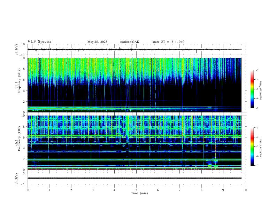The height and width of the screenshot is (213, 276).
Task: Click the green burst near 8.4 min in ch.2
Action: tap(209, 166)
